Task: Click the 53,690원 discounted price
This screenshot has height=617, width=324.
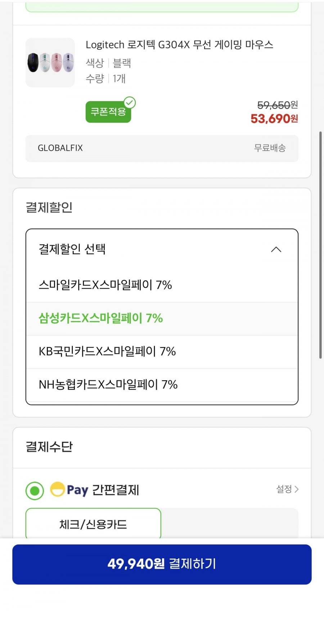Action: (274, 119)
